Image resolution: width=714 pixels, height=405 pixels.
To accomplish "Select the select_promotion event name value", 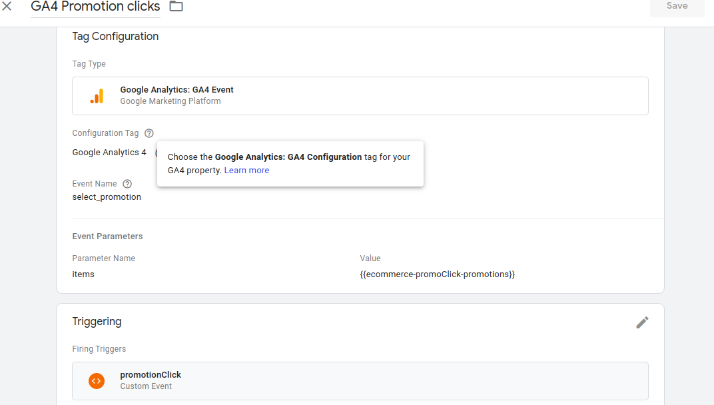I will [x=107, y=197].
